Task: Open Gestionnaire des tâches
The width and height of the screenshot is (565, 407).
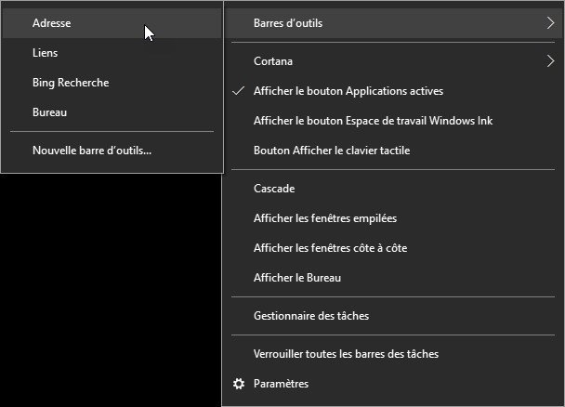Action: (310, 316)
